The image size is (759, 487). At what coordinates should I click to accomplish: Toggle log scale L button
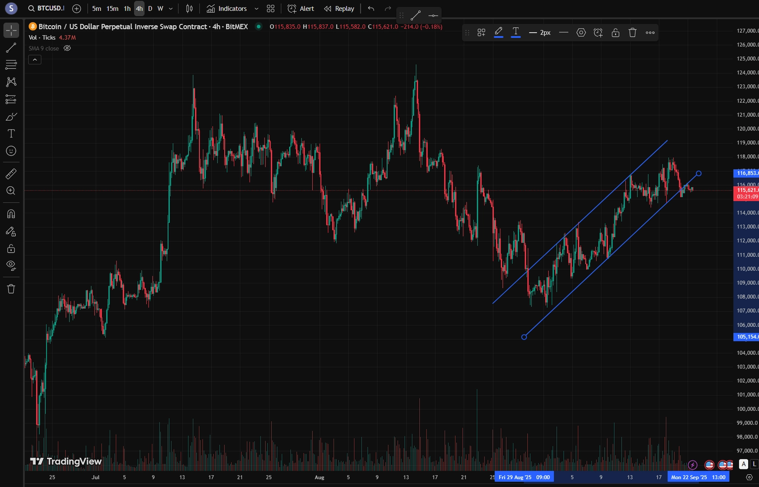(754, 464)
